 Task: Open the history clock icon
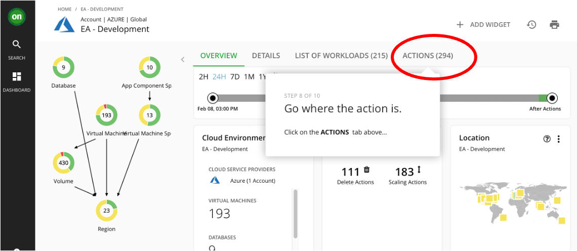[x=531, y=25]
